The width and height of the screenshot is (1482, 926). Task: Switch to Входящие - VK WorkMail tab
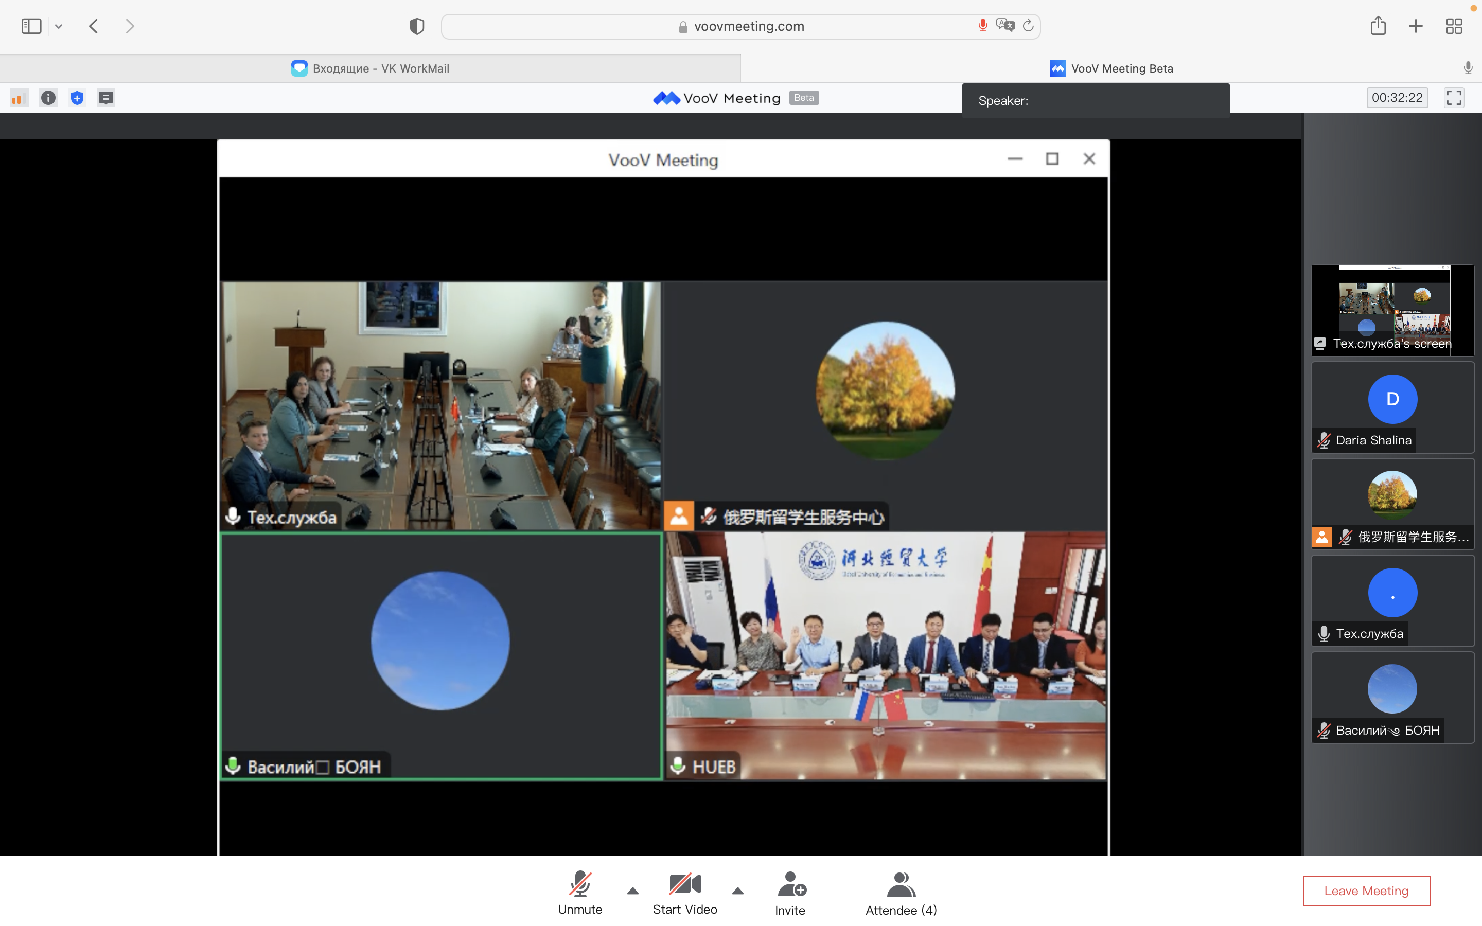tap(370, 68)
